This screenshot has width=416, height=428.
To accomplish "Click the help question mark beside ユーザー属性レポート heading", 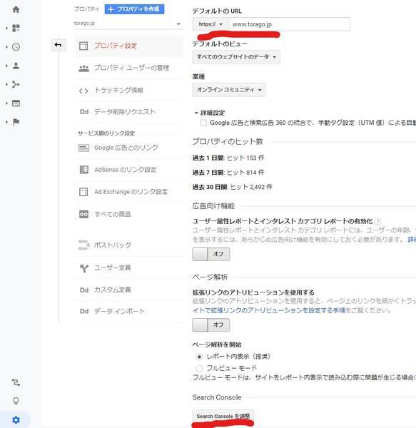I will pos(377,221).
